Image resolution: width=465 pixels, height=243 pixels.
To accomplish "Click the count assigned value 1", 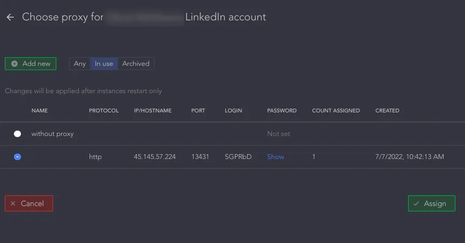I will pos(314,157).
